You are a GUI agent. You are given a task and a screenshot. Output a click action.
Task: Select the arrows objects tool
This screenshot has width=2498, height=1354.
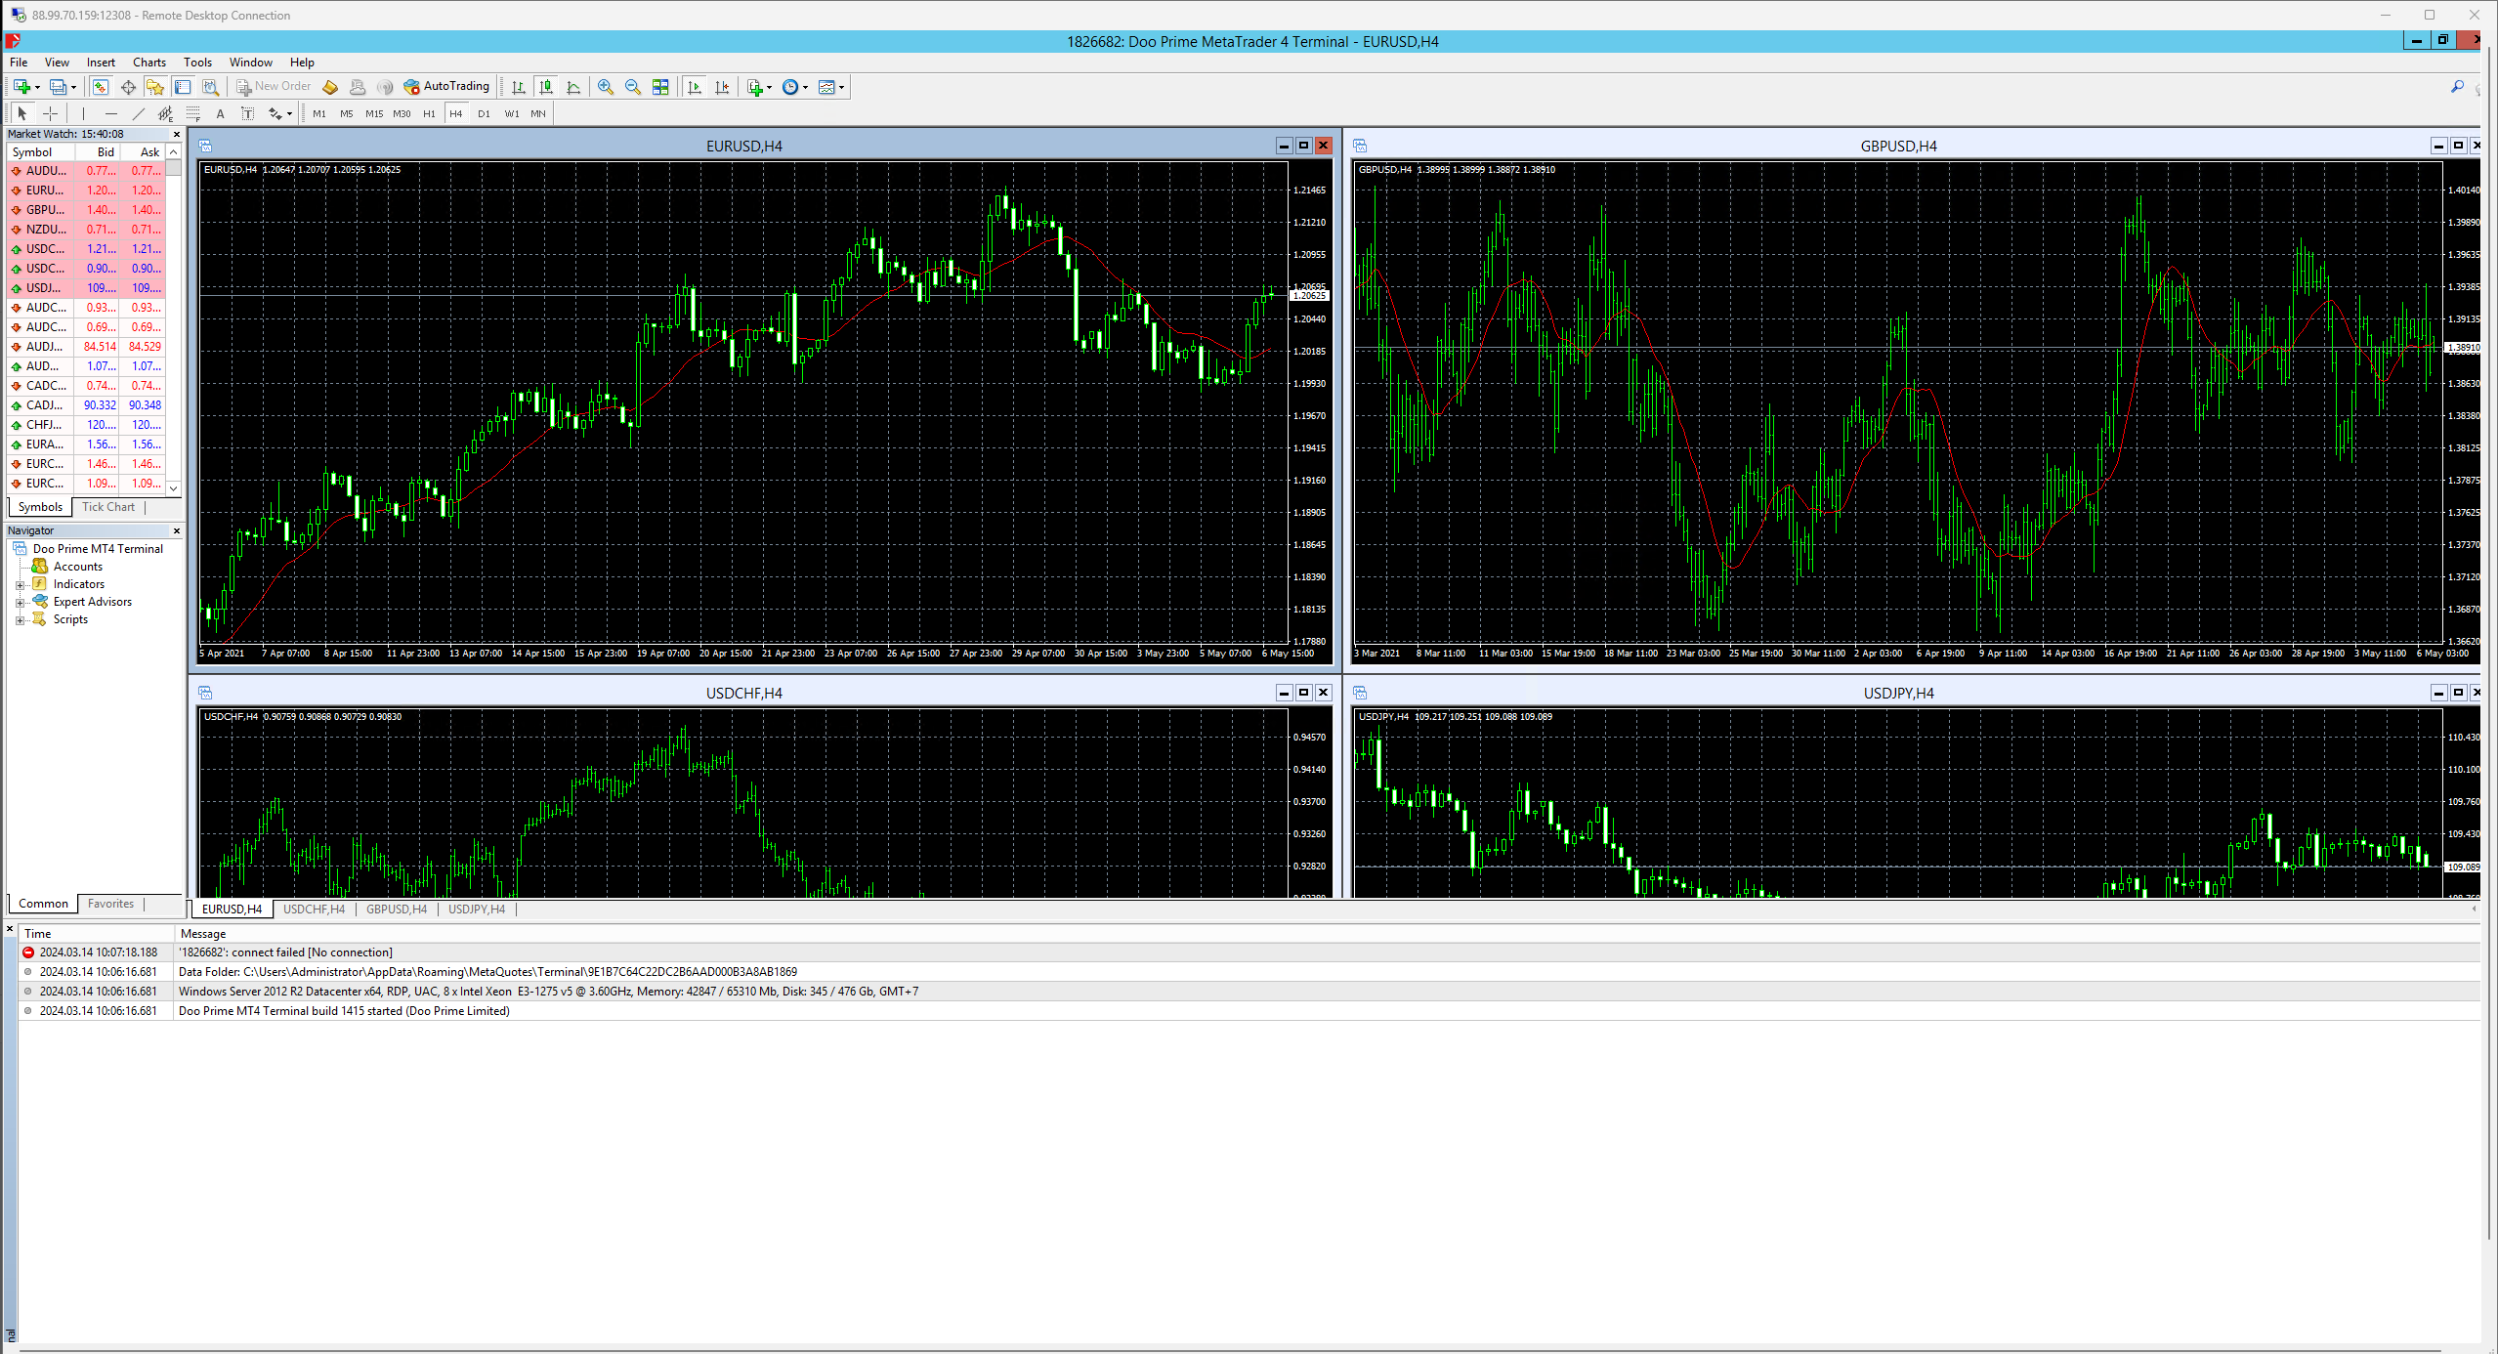275,114
